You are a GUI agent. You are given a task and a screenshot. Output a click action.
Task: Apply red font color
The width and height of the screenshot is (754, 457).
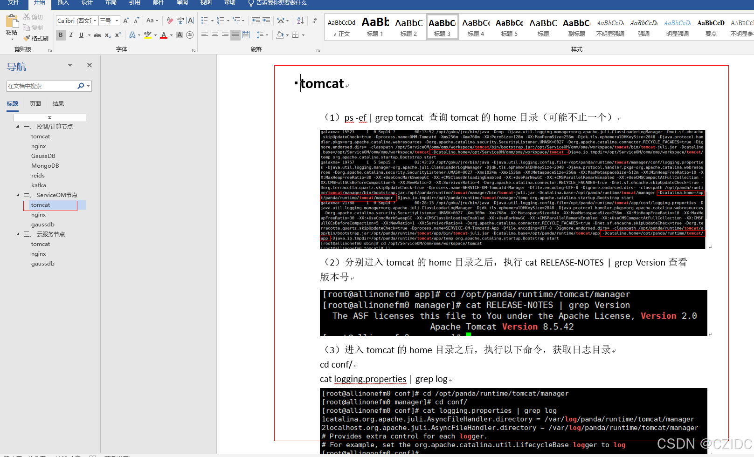pos(164,35)
